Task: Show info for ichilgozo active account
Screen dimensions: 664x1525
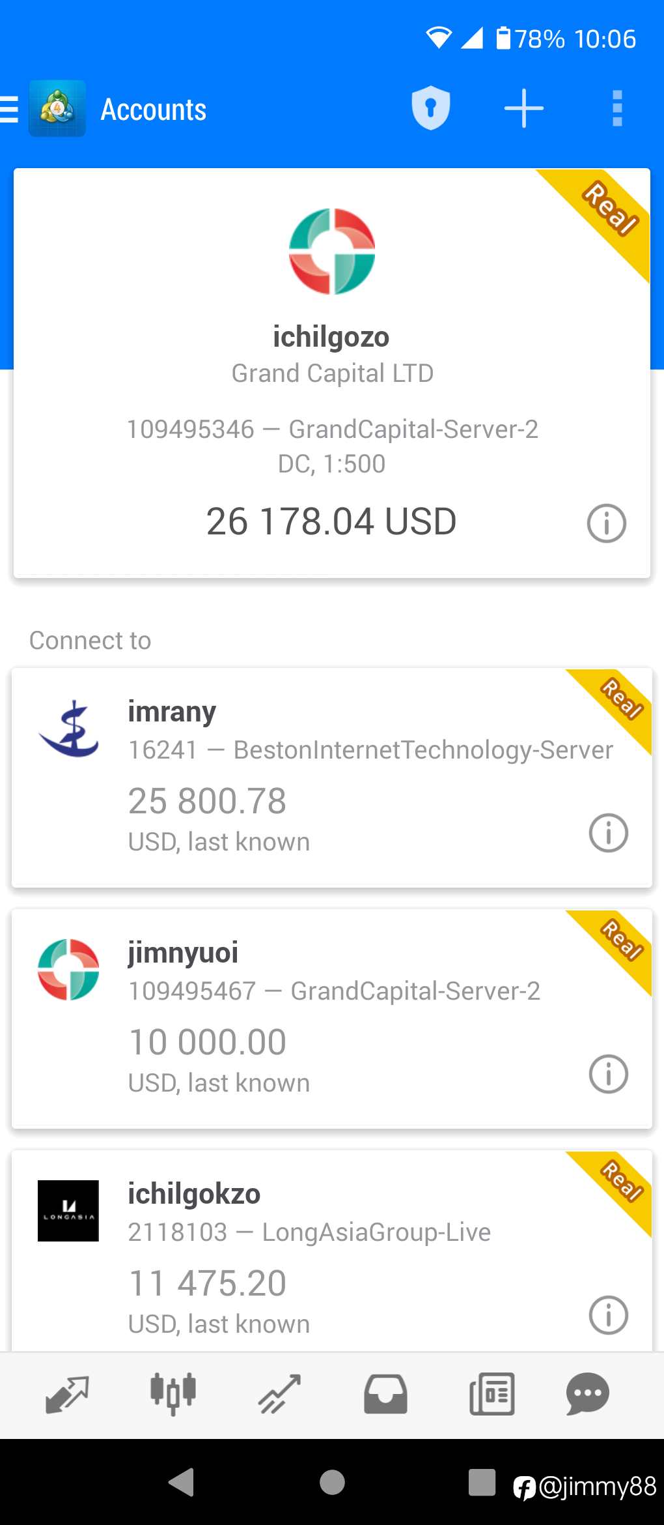Action: 607,523
